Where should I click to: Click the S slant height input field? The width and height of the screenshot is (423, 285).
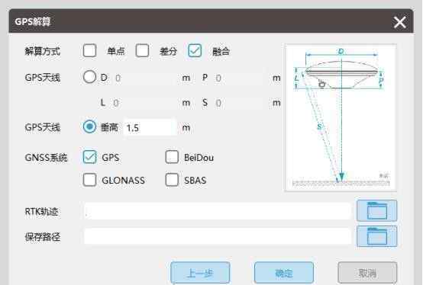238,103
